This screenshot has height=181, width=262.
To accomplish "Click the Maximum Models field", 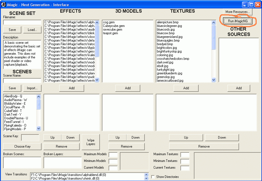I will coord(113,155).
